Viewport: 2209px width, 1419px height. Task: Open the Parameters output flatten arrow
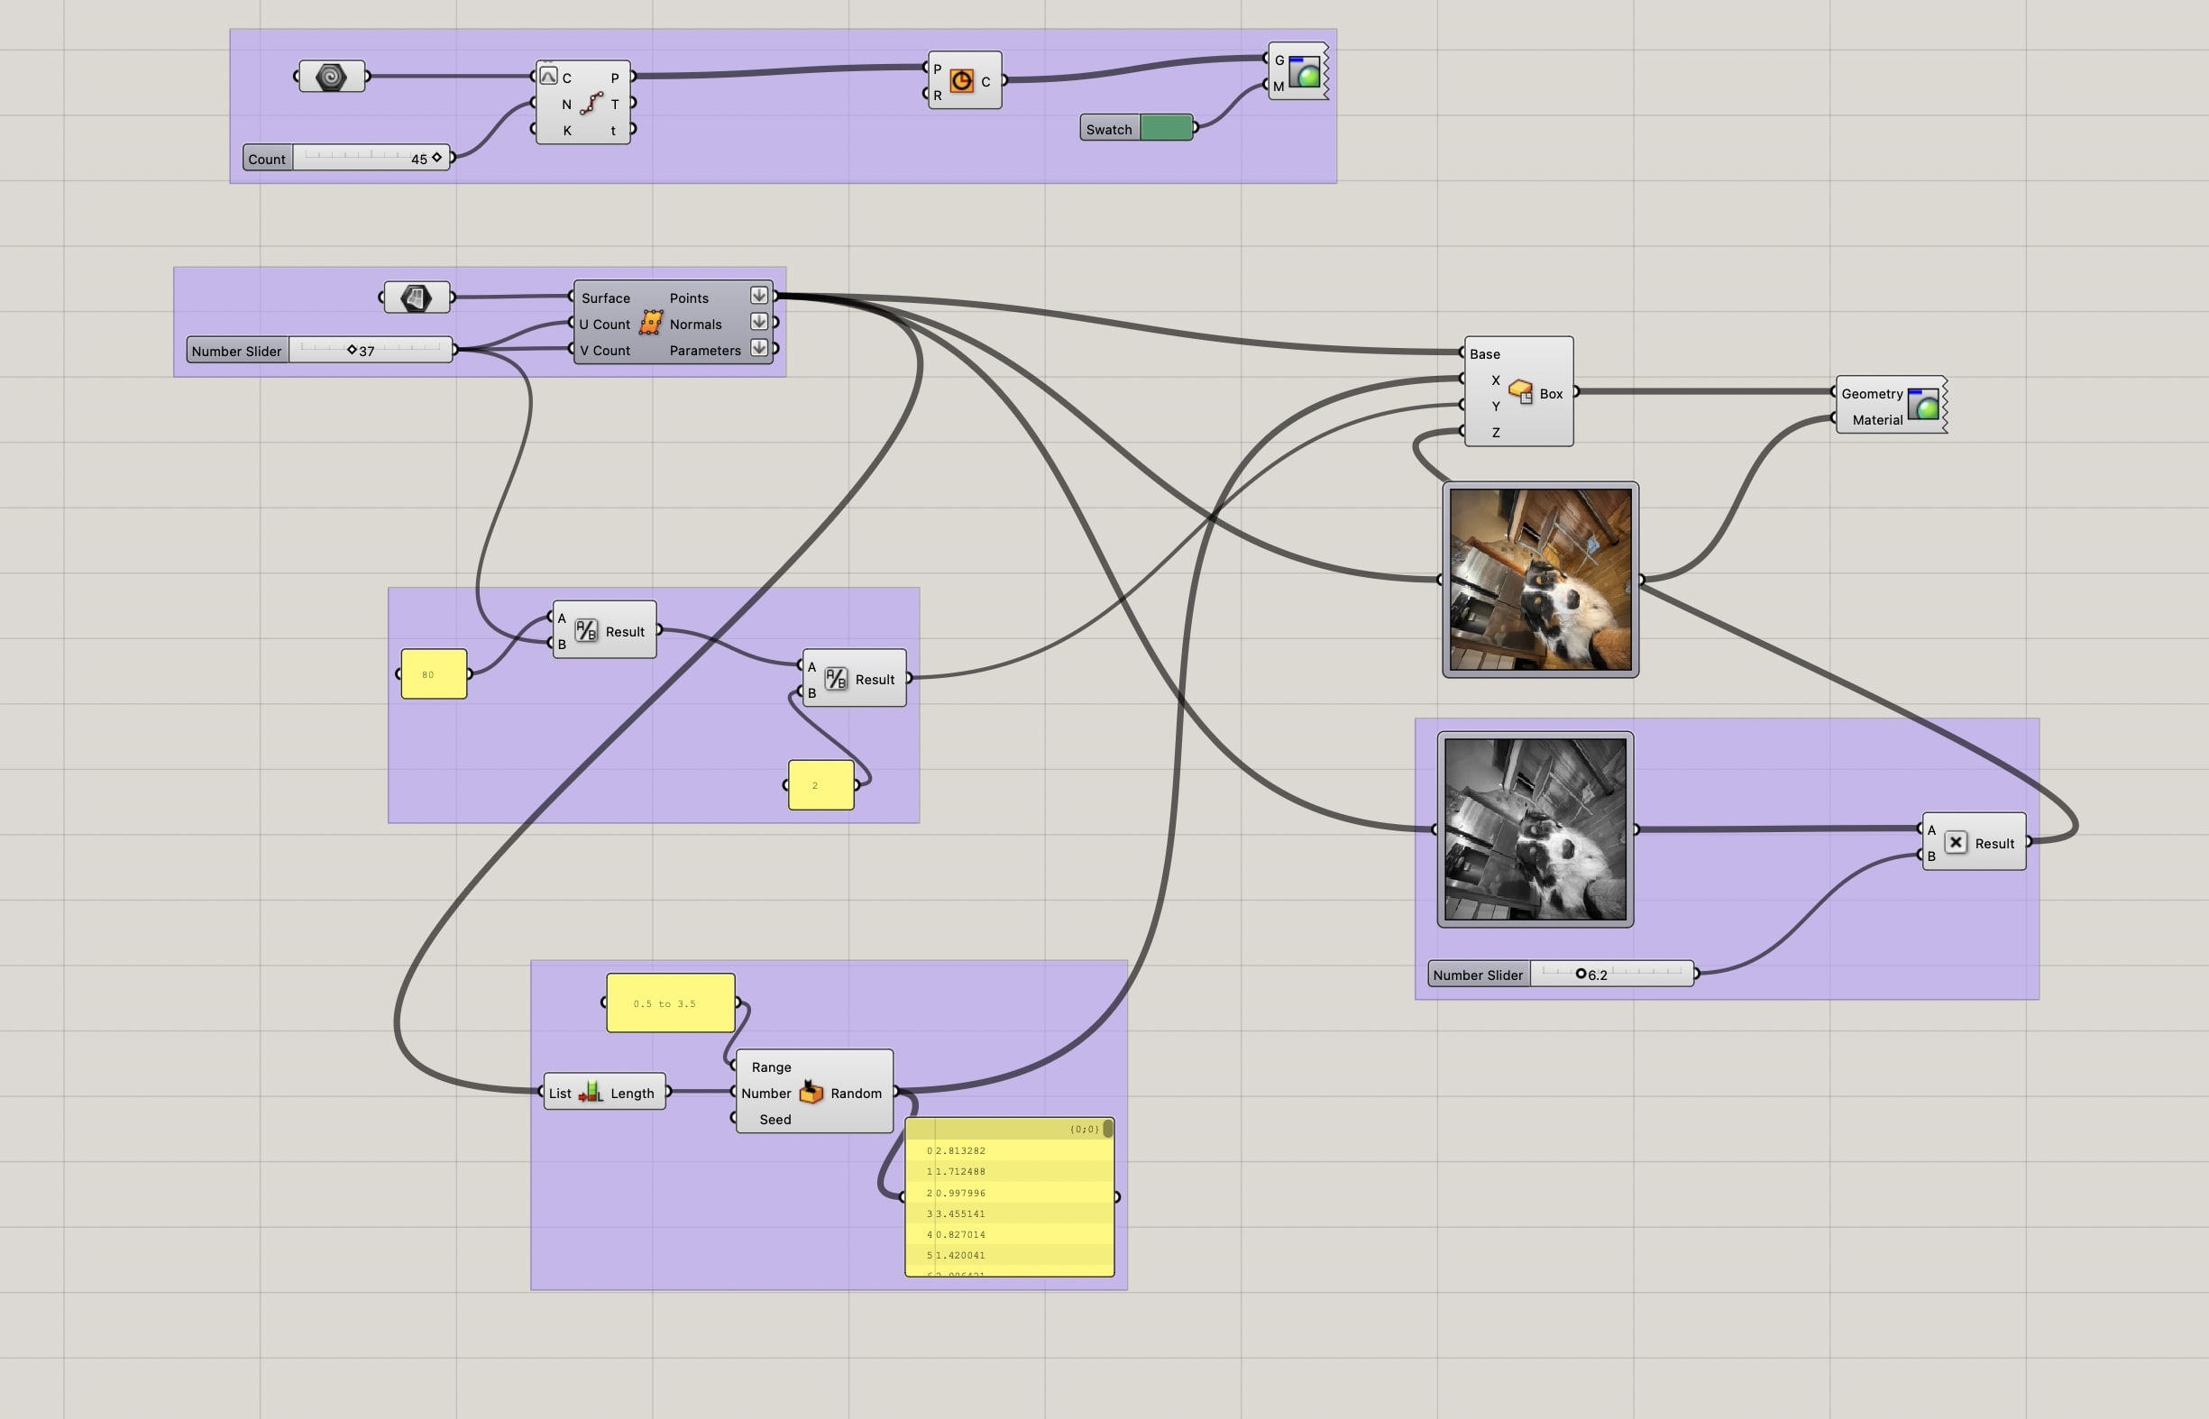pyautogui.click(x=759, y=348)
